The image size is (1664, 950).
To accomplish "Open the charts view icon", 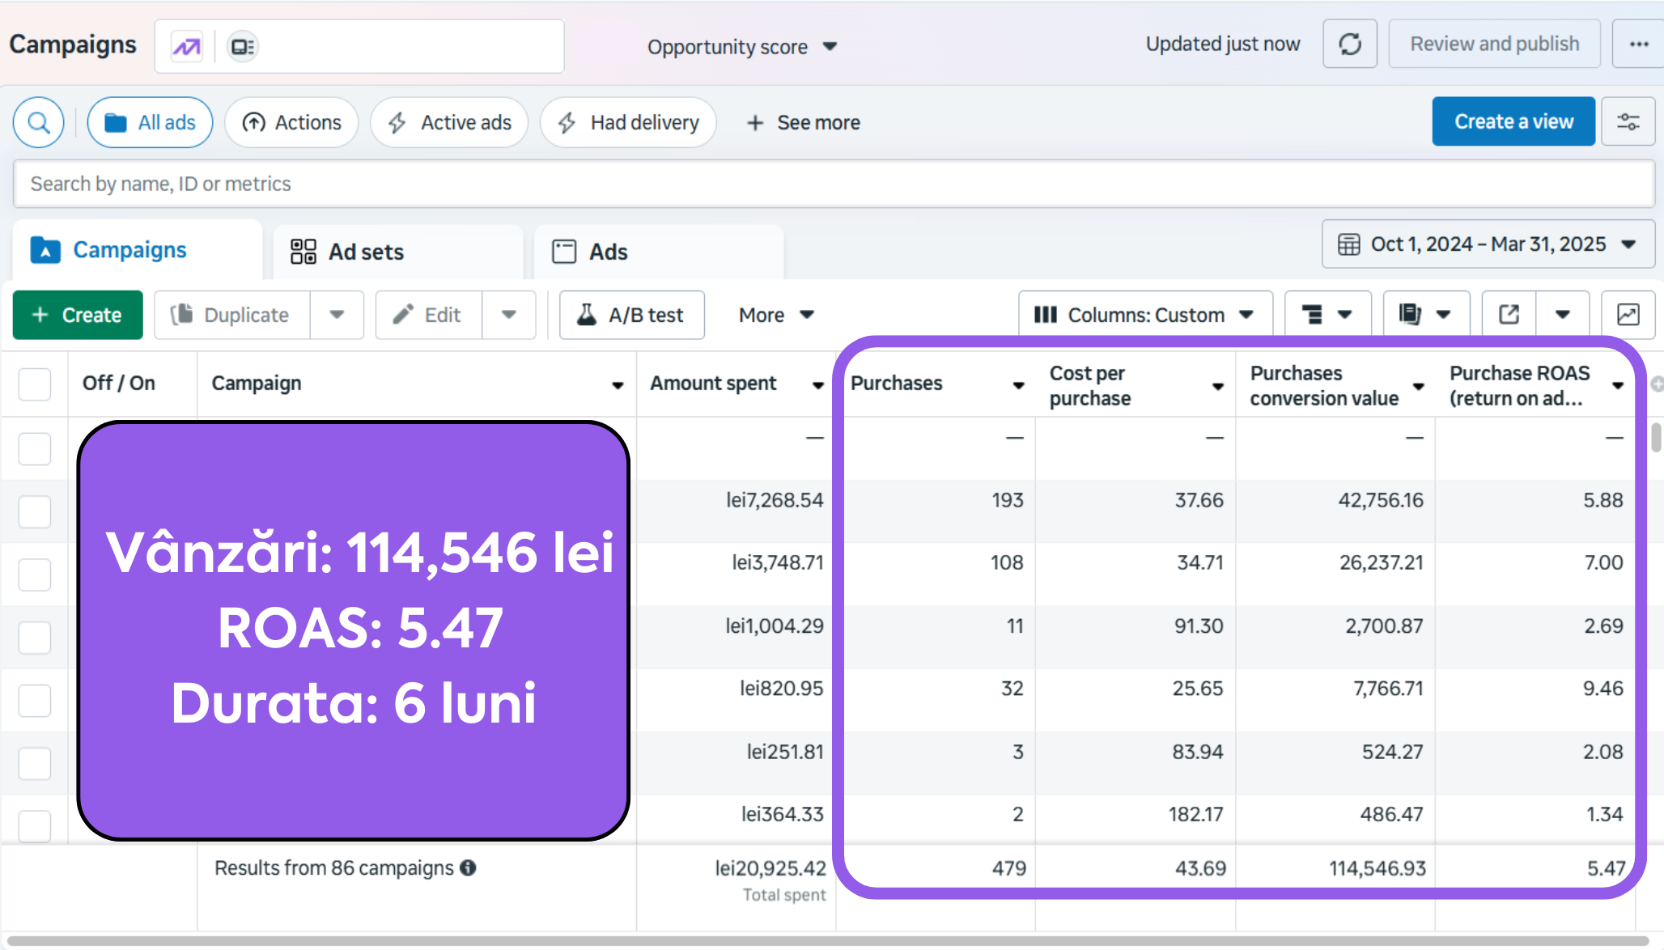I will tap(1628, 315).
